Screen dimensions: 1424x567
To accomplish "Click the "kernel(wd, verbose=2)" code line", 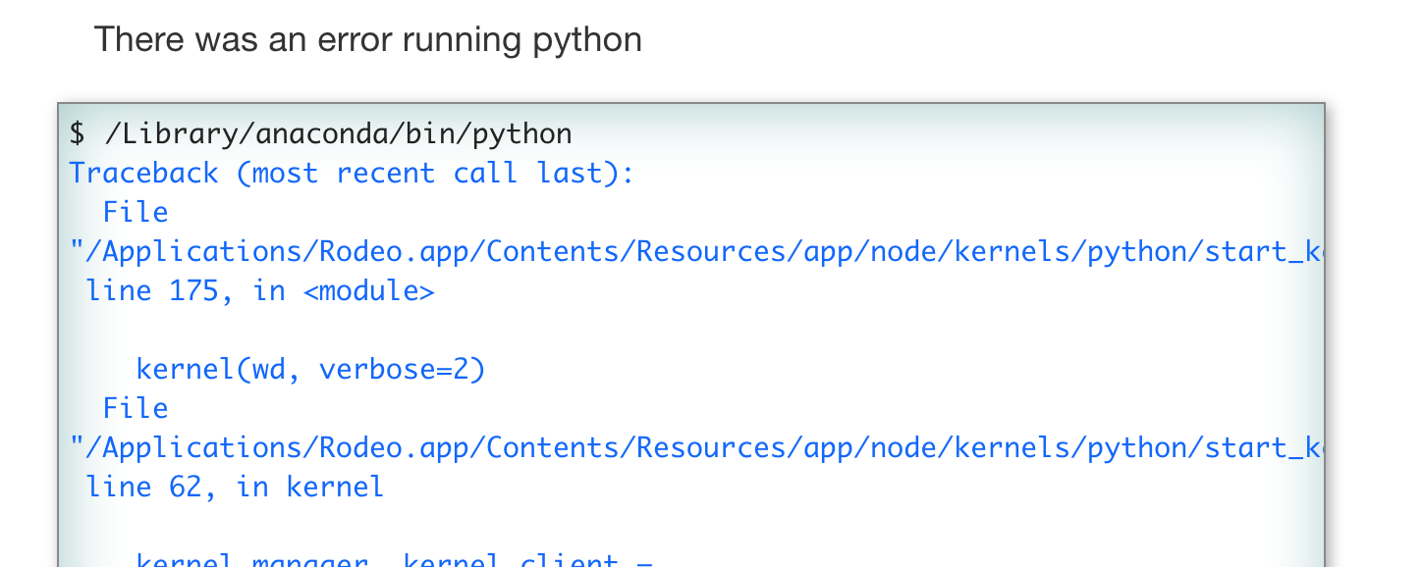I will (x=310, y=370).
